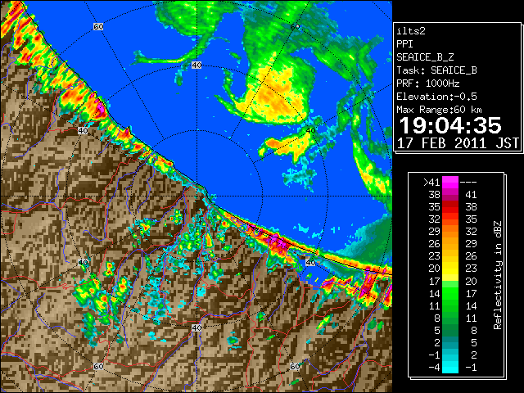Pick the yellow 20 dBZ legend swatch

450,269
